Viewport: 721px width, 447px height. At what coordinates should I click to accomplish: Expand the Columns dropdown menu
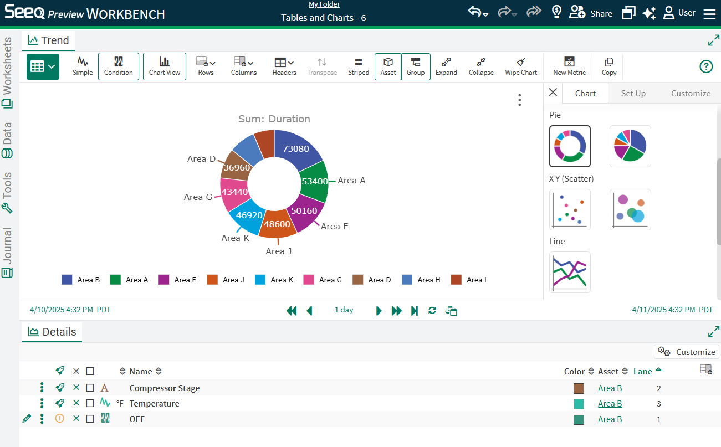click(x=243, y=66)
